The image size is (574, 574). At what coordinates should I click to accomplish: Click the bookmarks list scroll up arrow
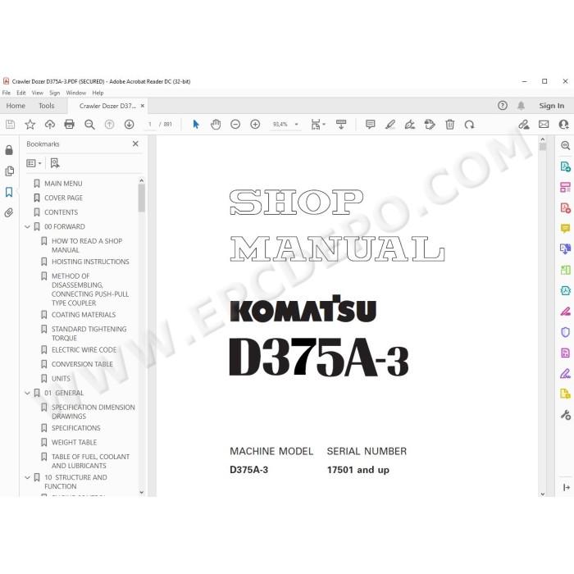(141, 180)
